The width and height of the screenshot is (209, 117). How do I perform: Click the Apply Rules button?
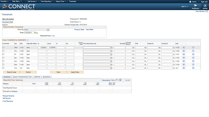tap(75, 72)
